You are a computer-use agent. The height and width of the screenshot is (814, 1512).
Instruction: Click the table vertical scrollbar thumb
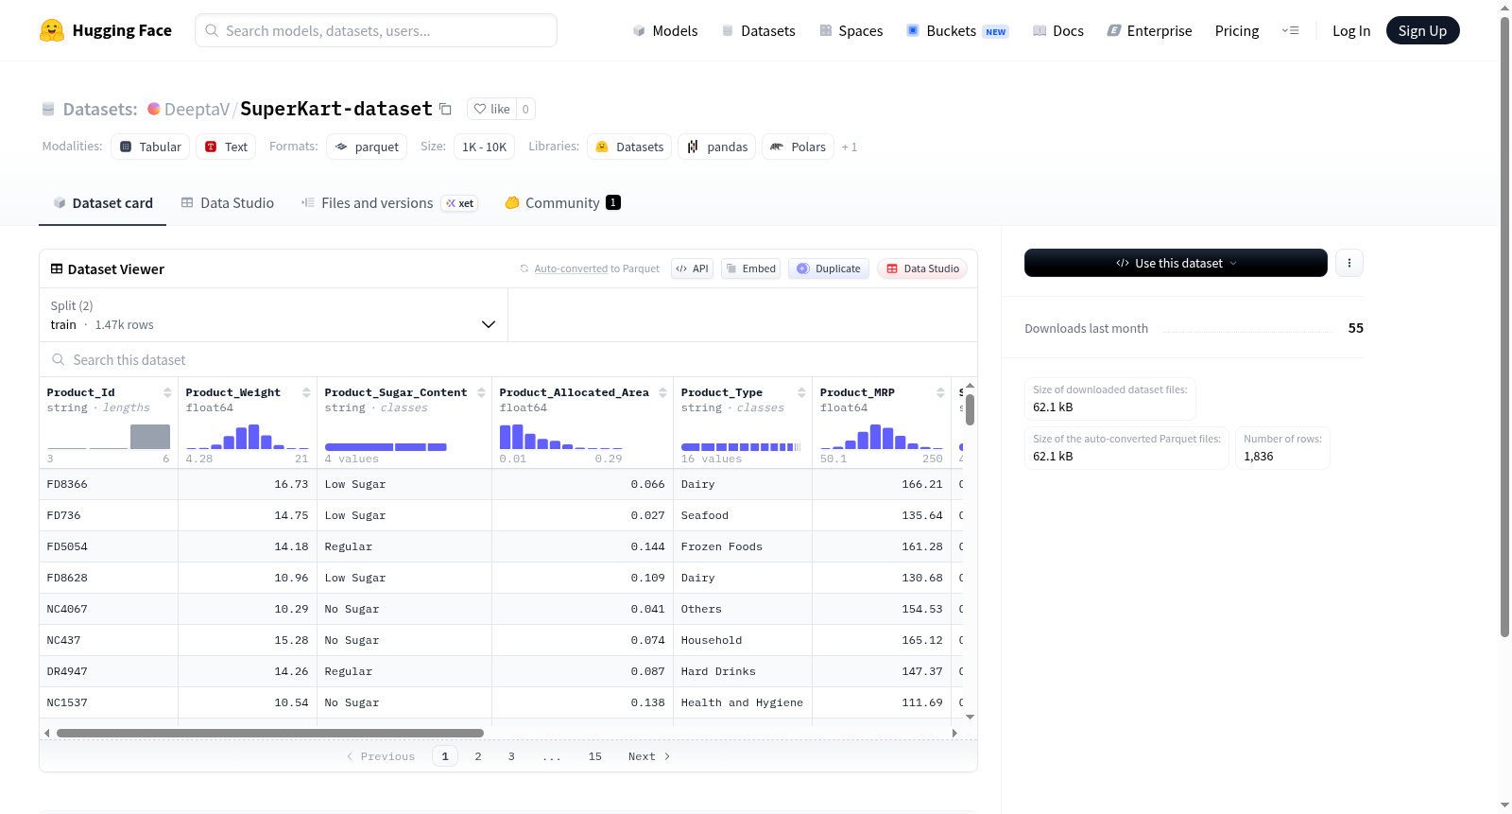tap(970, 409)
